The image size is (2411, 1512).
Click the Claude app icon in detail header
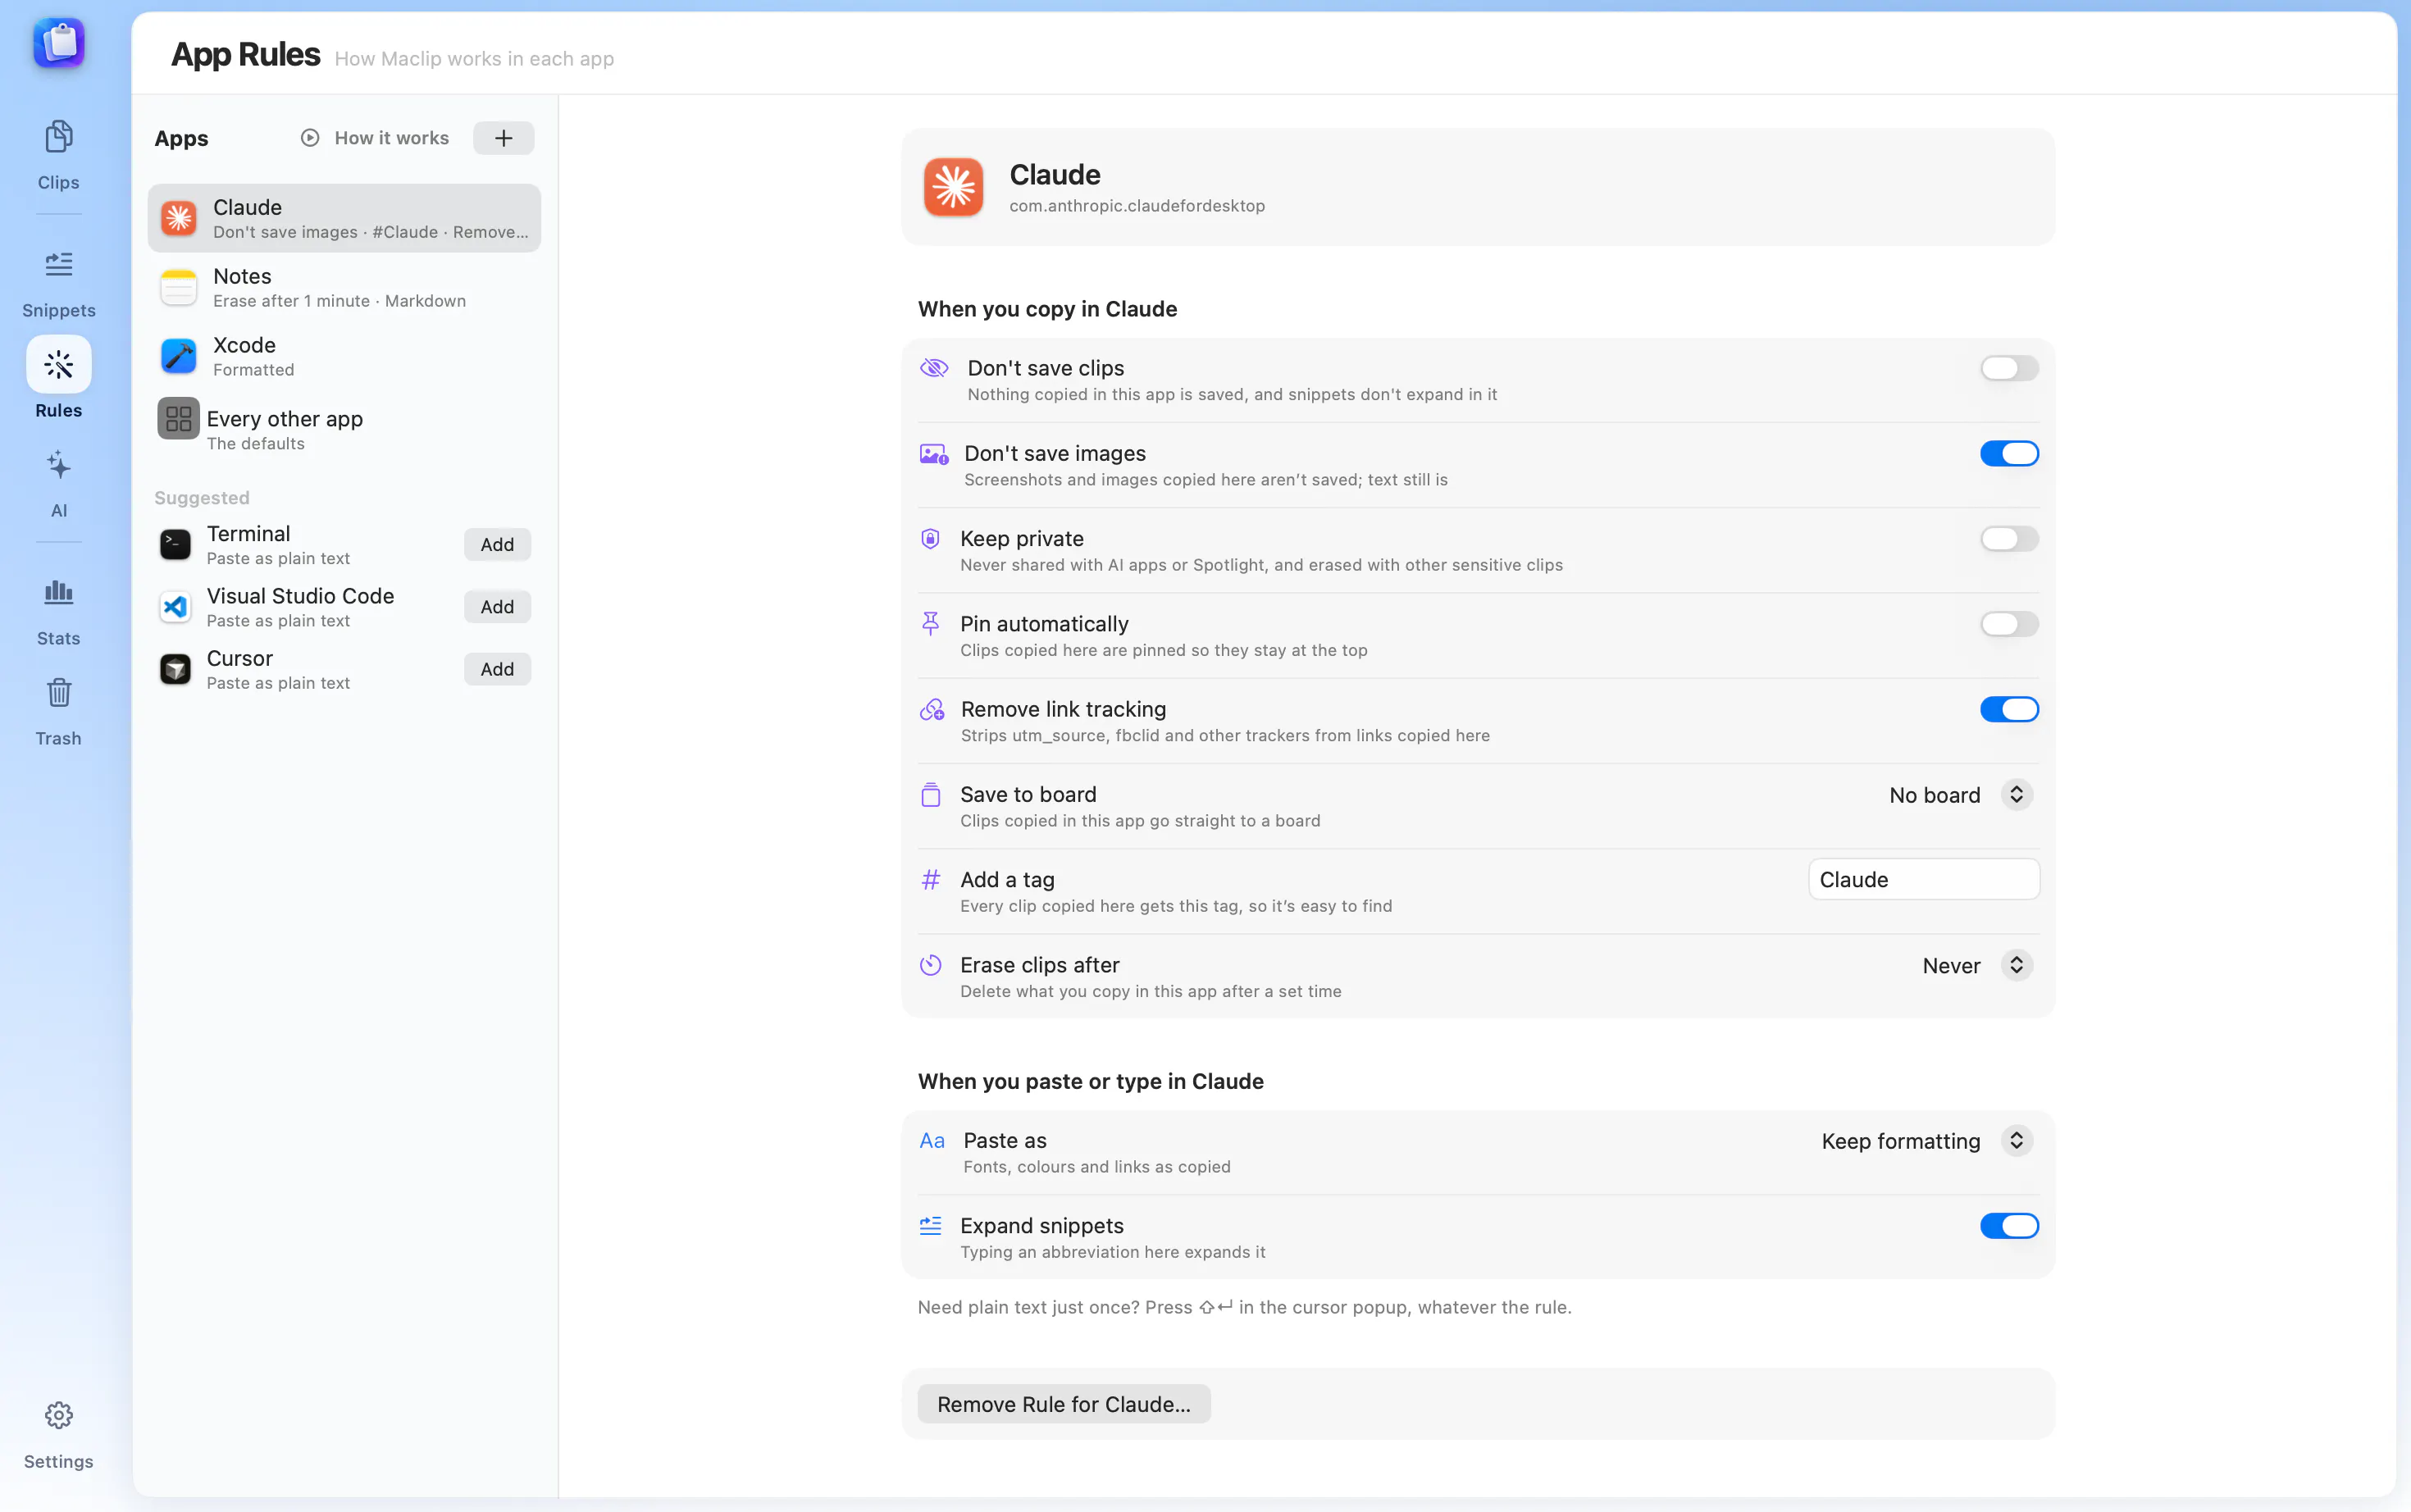tap(953, 187)
